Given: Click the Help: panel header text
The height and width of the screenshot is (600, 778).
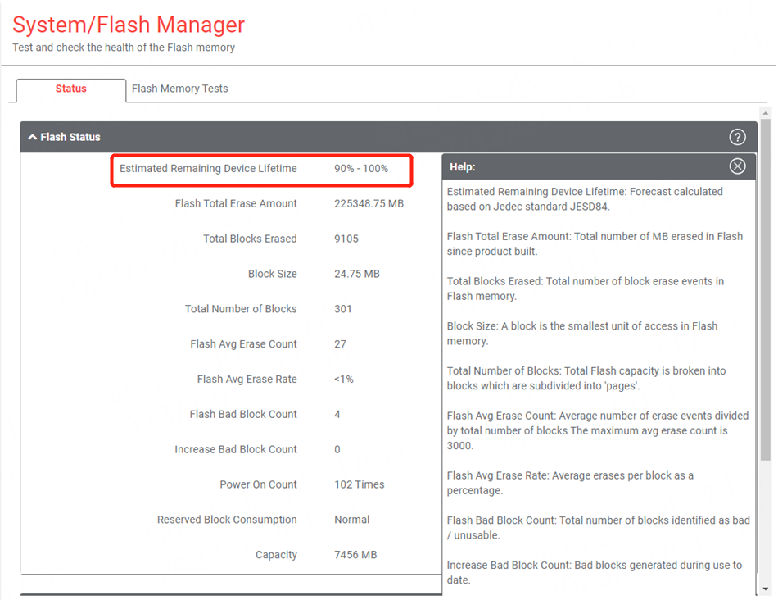Looking at the screenshot, I should tap(463, 167).
